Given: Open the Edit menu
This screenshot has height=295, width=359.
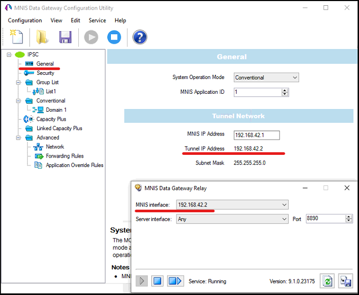Looking at the screenshot, I should (x=75, y=21).
